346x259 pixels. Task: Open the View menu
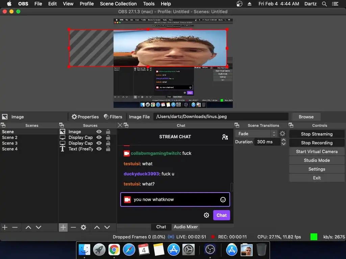tap(68, 4)
